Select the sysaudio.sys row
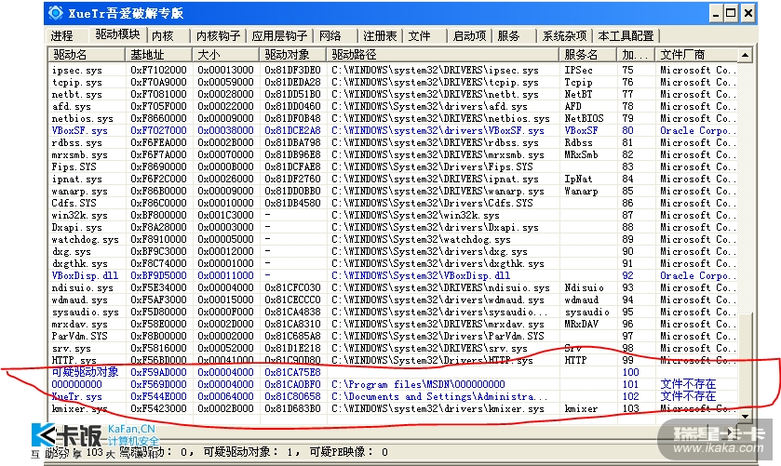 pyautogui.click(x=393, y=312)
